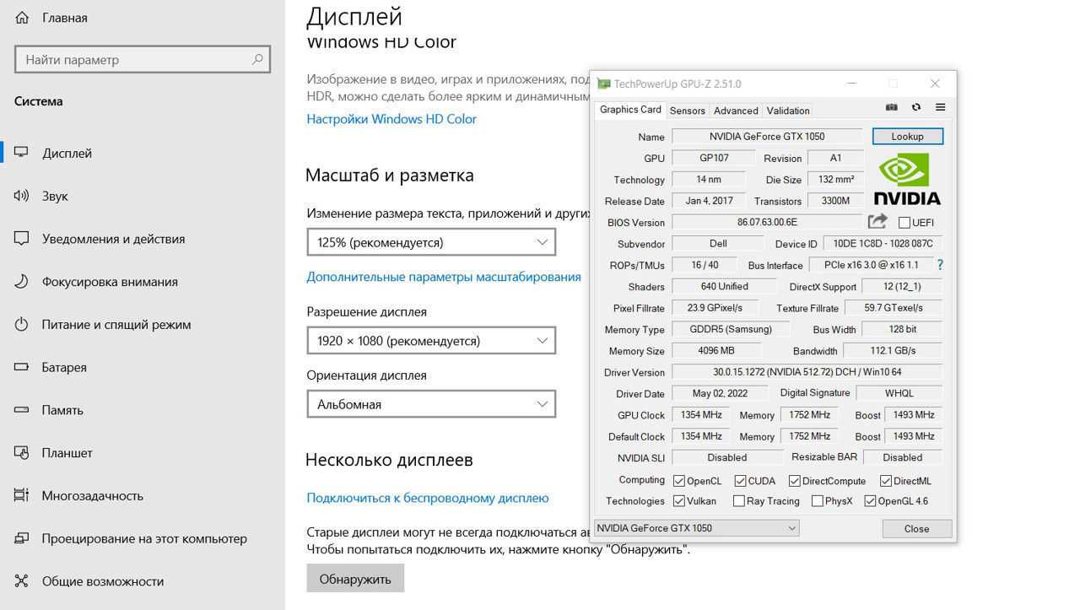Click the Bus Interface question mark icon
The image size is (1080, 610).
940,265
